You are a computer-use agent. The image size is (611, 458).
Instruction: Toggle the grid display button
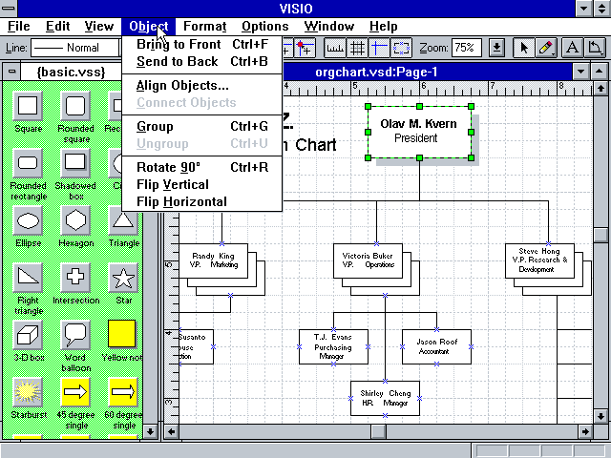point(358,48)
